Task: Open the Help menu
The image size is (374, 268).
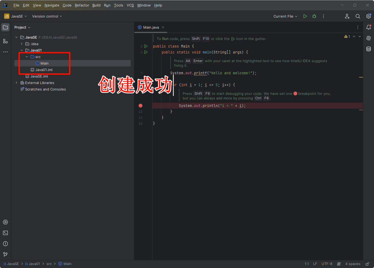Action: (158, 5)
